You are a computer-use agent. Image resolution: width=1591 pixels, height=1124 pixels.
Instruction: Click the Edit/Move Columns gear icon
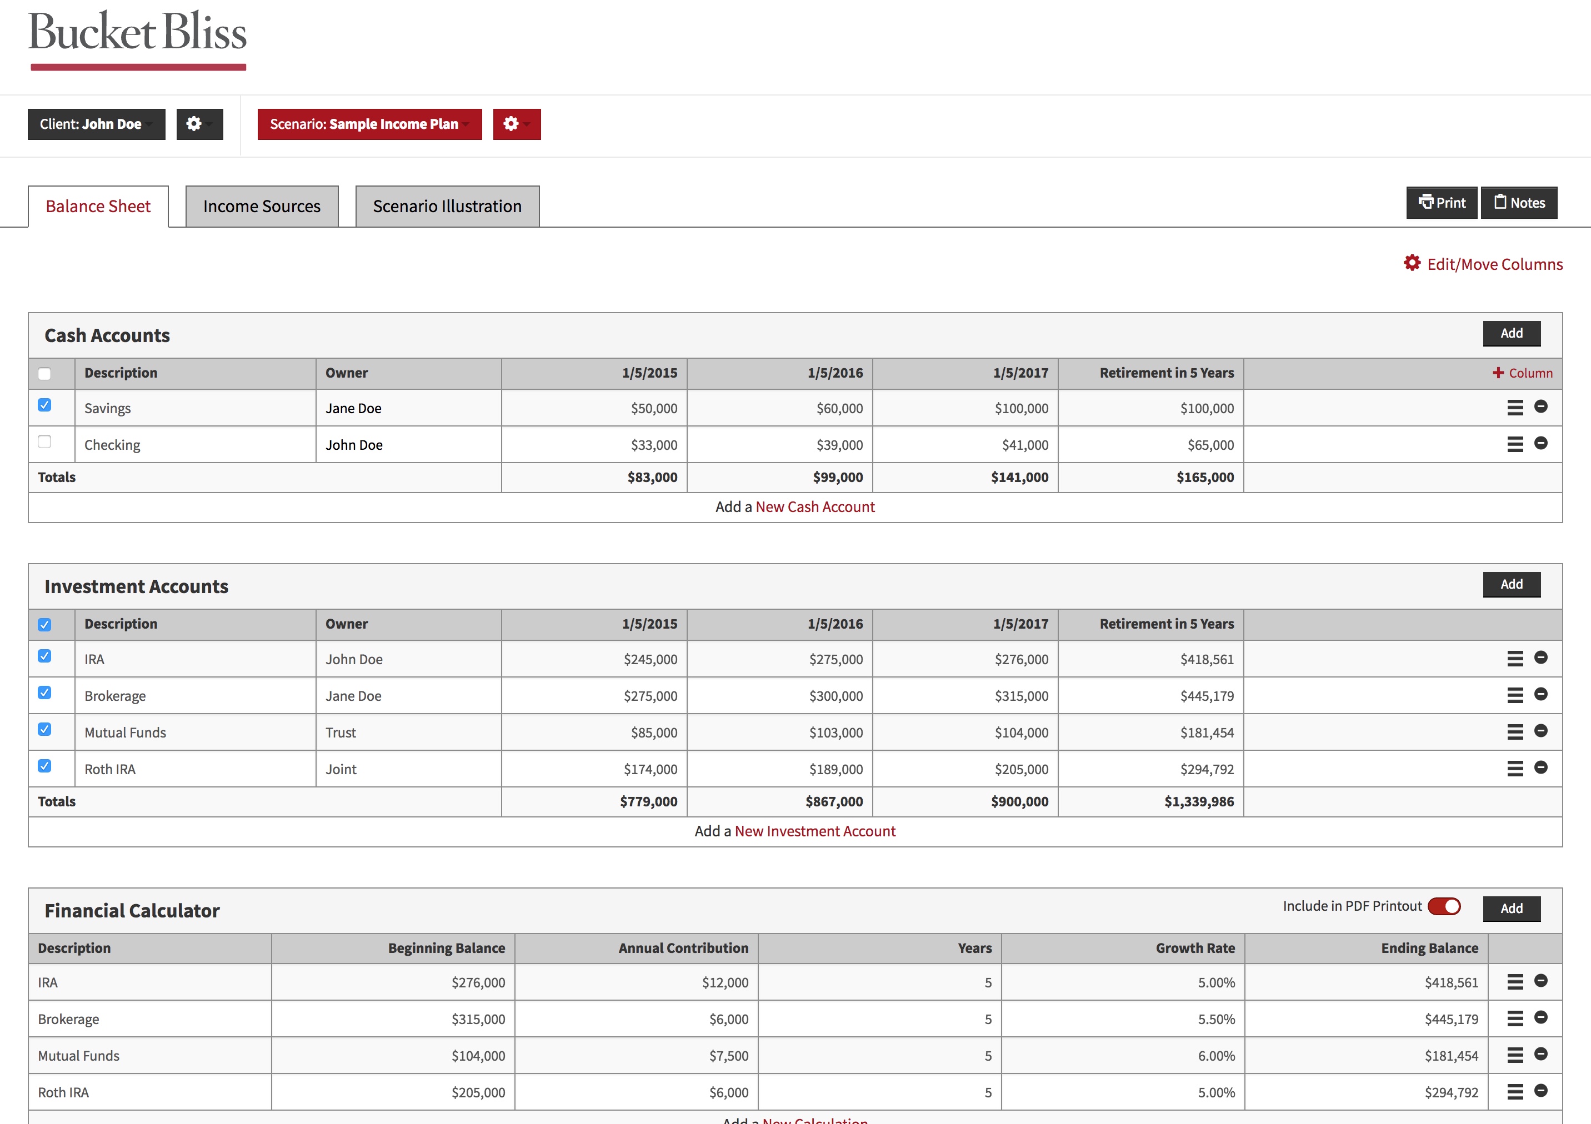[x=1412, y=264]
